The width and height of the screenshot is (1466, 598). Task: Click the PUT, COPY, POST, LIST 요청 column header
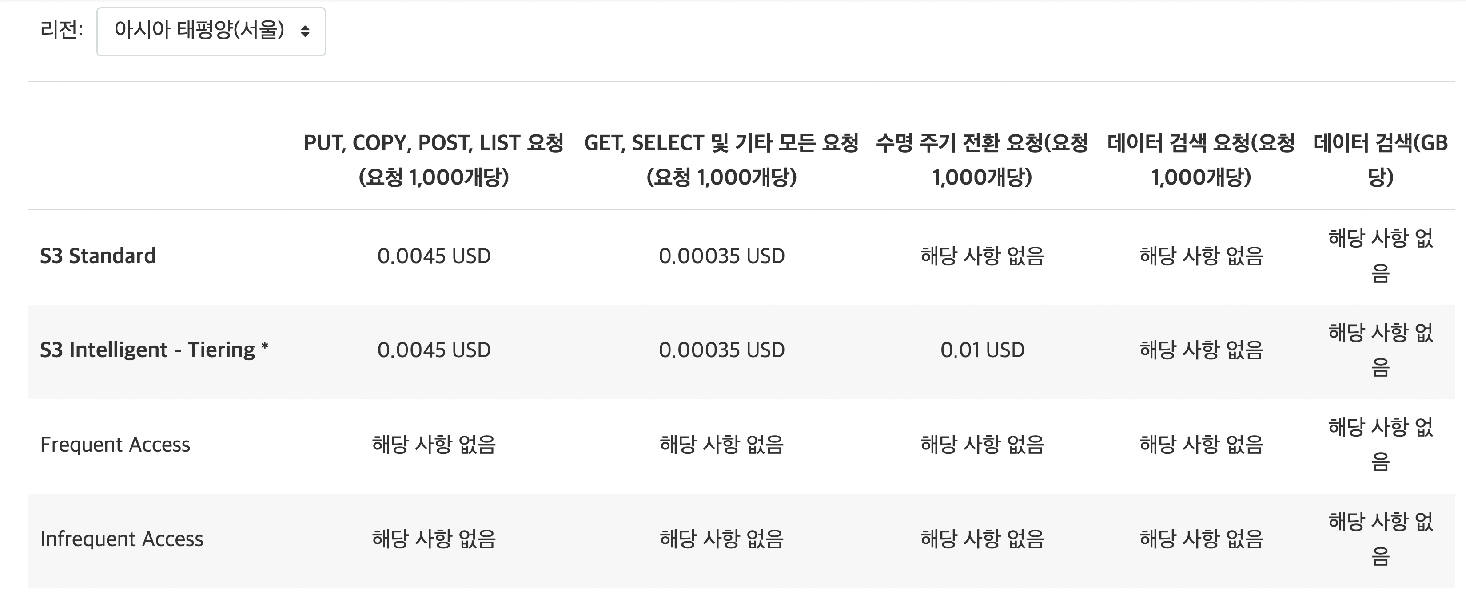click(434, 160)
